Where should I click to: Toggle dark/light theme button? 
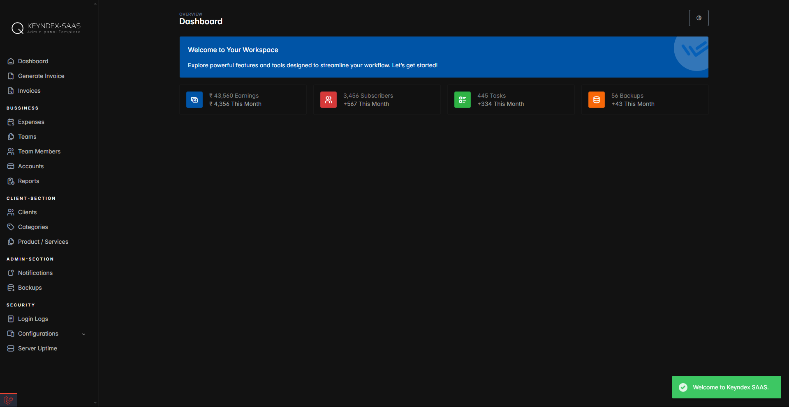point(699,18)
